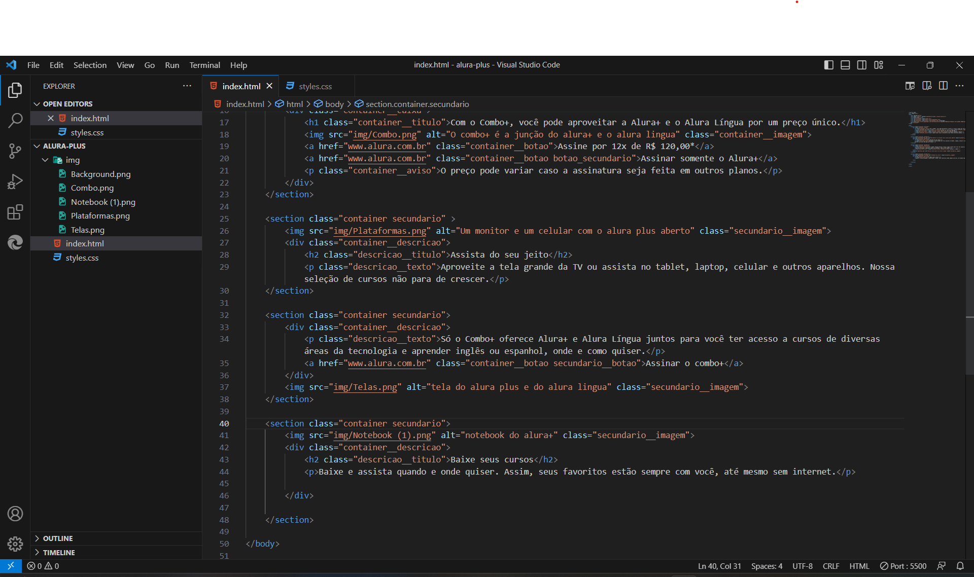Click the index.html breadcrumb
974x577 pixels.
tap(239, 104)
